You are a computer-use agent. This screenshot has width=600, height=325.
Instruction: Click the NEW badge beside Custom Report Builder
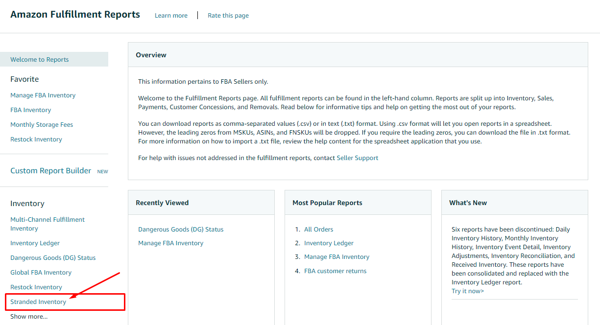pos(102,172)
